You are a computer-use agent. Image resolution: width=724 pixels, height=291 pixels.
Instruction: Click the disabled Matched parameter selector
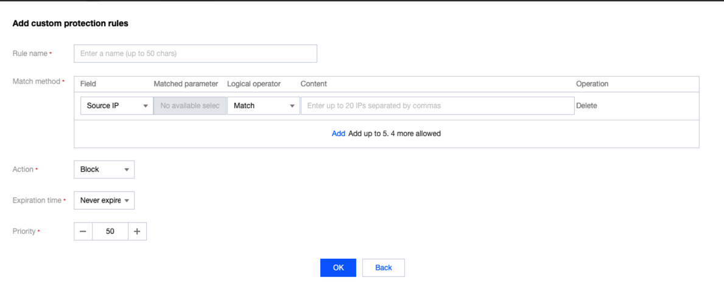[189, 106]
